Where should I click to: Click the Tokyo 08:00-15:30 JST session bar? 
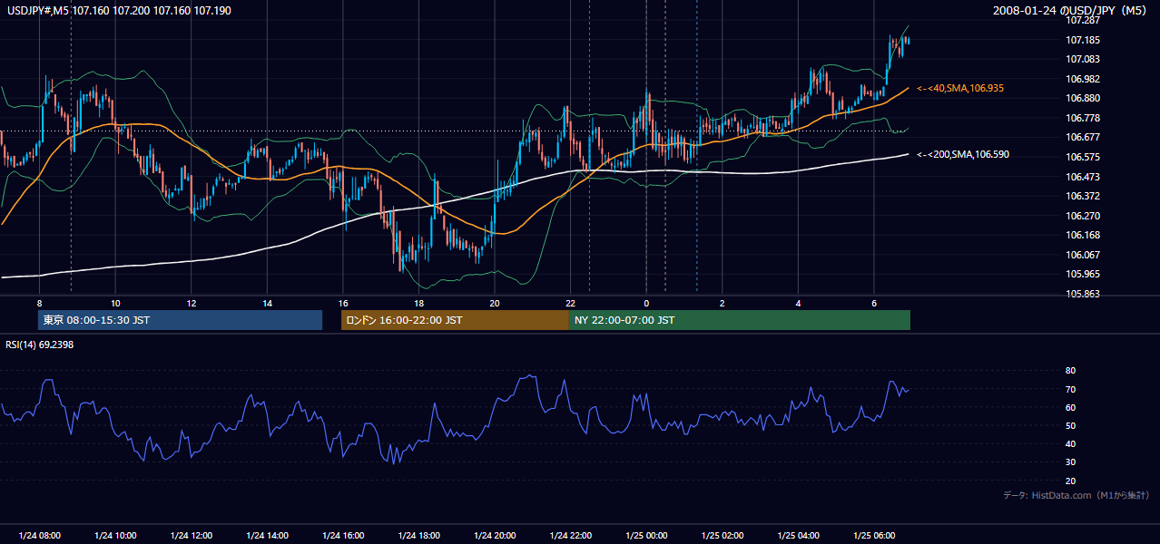pos(181,320)
